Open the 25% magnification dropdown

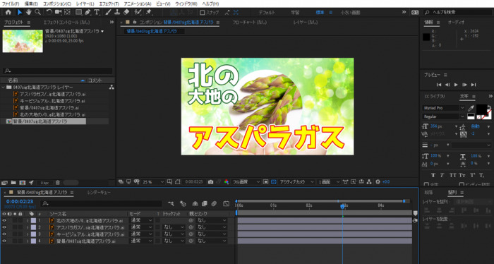154,182
